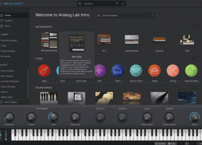
Task: Adjust the Time knob
Action: coord(53,117)
